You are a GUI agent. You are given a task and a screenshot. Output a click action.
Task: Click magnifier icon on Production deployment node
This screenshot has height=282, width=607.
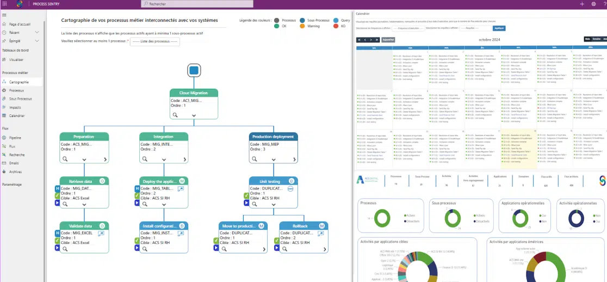(255, 158)
